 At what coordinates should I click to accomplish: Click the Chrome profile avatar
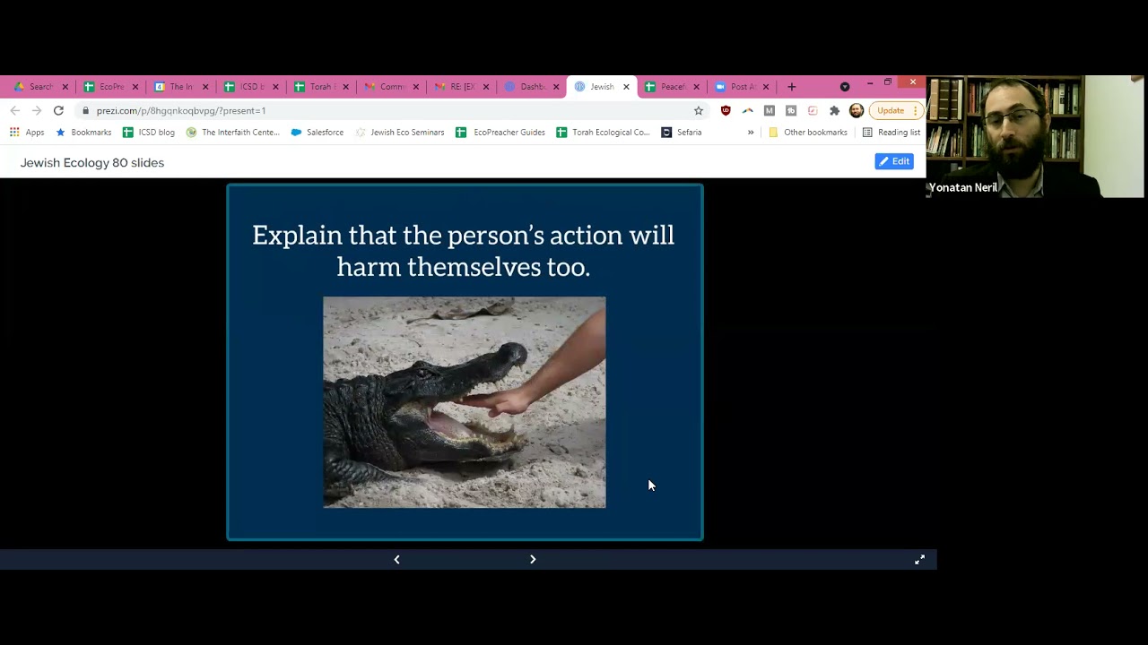pos(857,110)
